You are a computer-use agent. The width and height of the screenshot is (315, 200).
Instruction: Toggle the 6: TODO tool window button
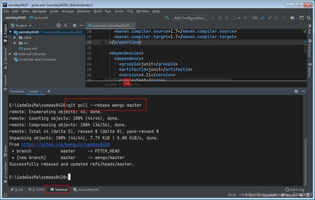click(36, 189)
